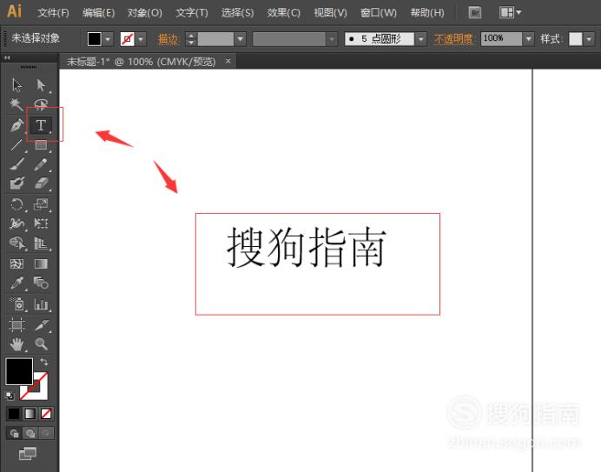Viewport: 601px width, 472px height.
Task: Open the Bridge (Br) button
Action: pos(474,13)
